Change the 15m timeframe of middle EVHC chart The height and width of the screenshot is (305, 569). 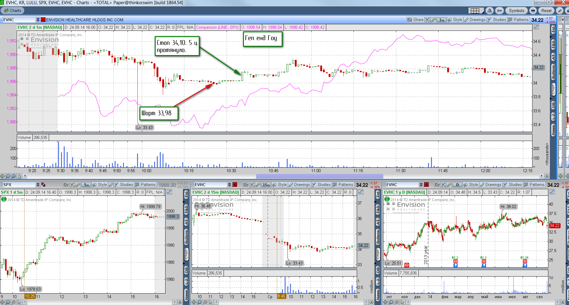pos(266,185)
